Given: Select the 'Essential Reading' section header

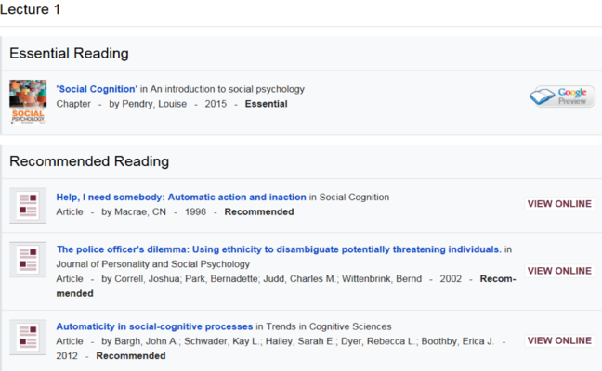Looking at the screenshot, I should 69,53.
